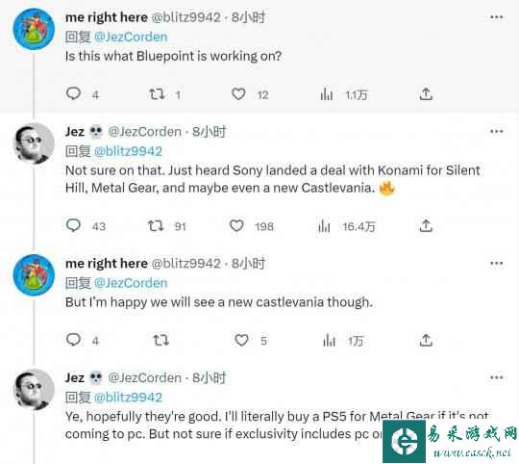View analytics of 16.4万 views tweet
The height and width of the screenshot is (464, 519).
click(x=324, y=226)
